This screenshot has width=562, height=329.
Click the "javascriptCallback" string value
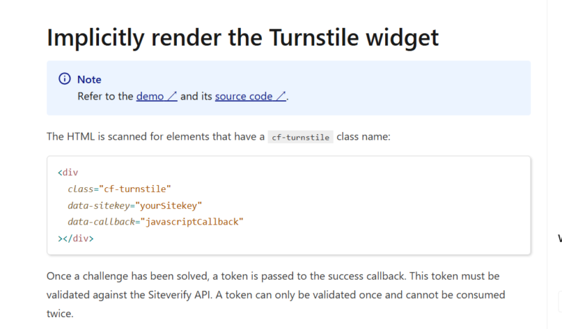pos(192,222)
